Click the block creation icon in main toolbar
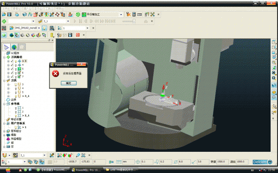Screen dimensions: 278x173 coord(25,14)
